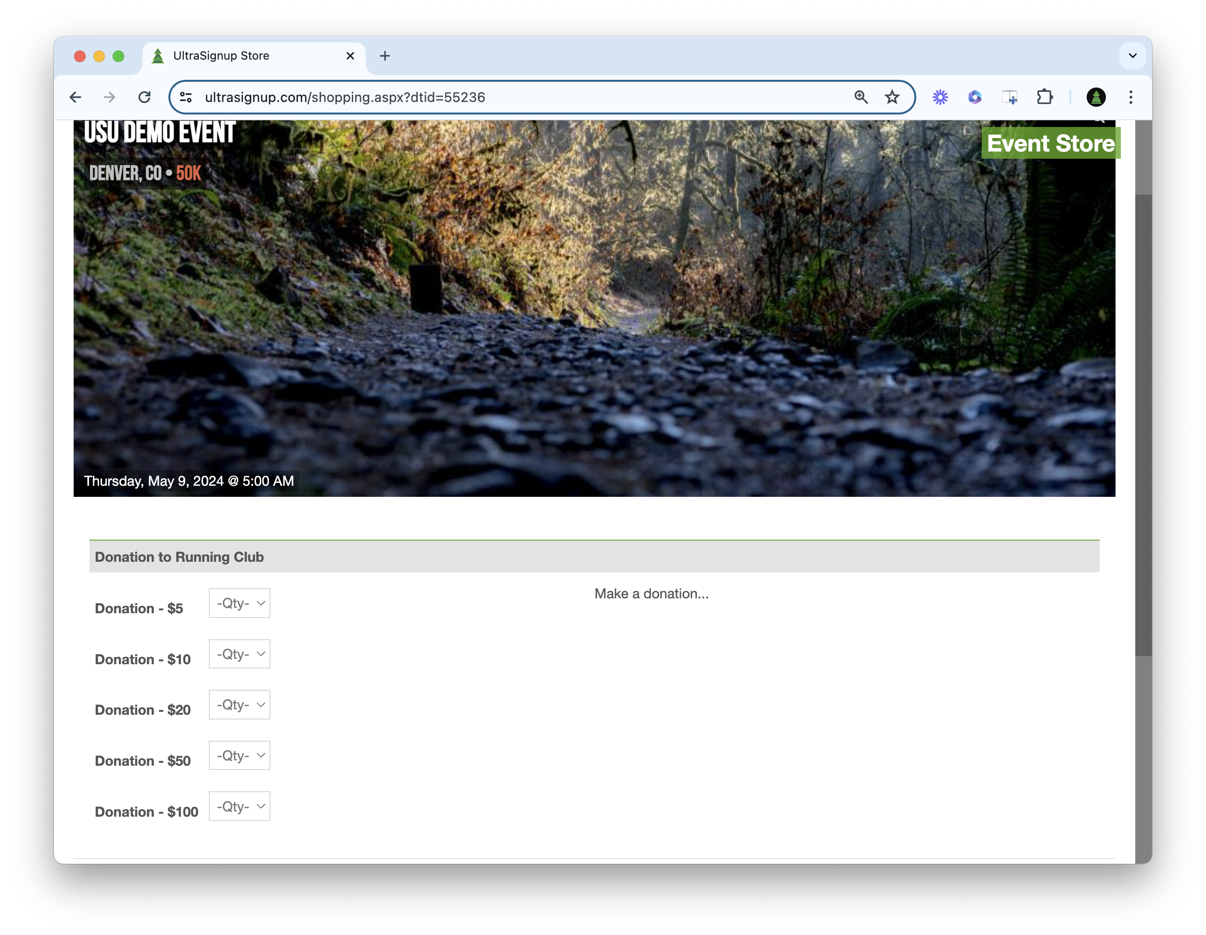Open Chrome's three-dot menu

[1130, 98]
